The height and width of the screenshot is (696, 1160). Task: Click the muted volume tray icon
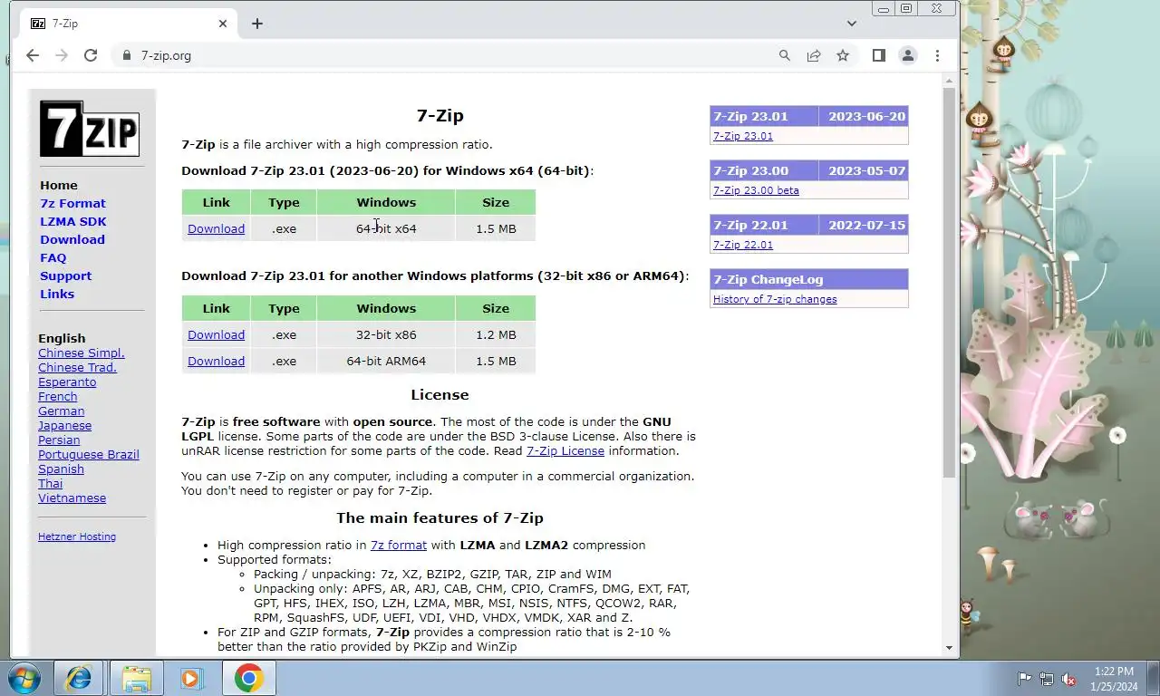click(1068, 678)
